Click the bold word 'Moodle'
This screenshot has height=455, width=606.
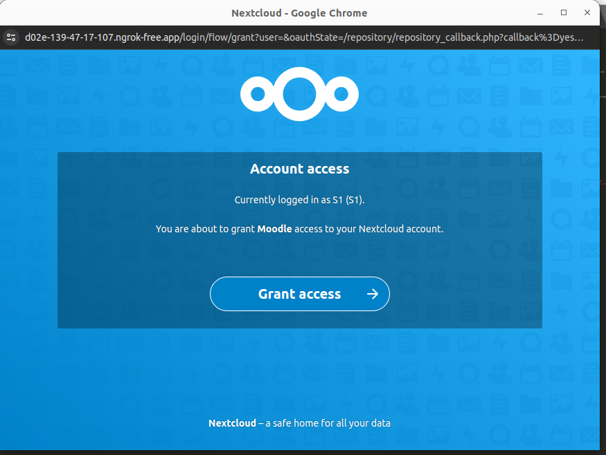(274, 229)
